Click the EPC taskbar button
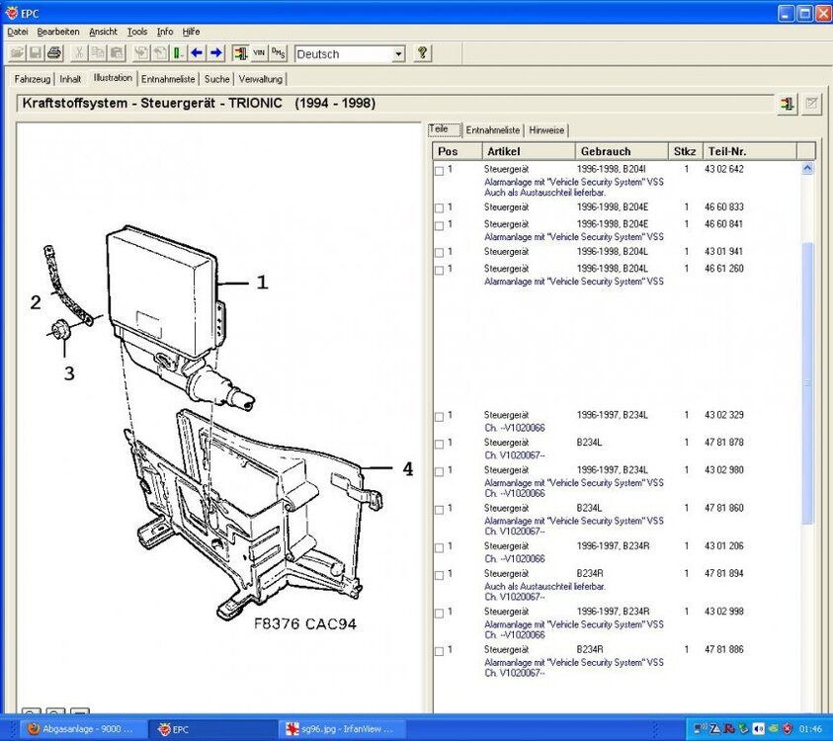Viewport: 833px width, 741px height. pyautogui.click(x=212, y=729)
